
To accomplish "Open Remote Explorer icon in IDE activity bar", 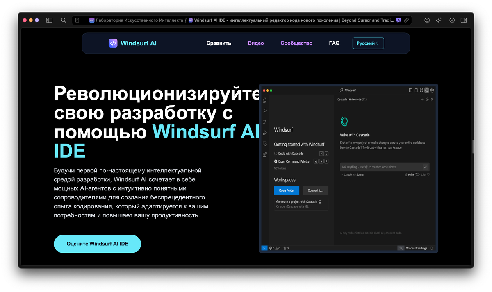I will click(265, 144).
